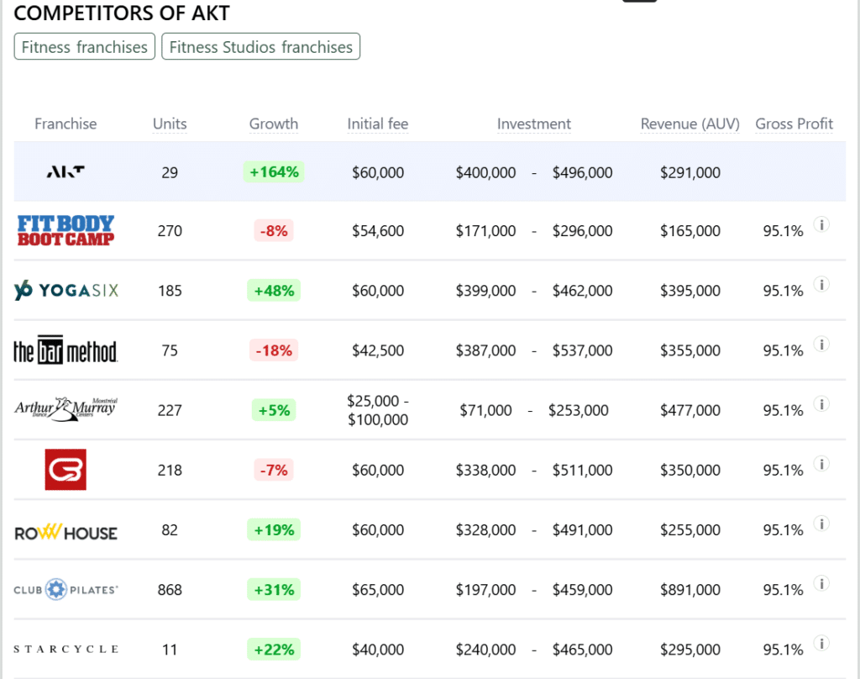
Task: Click the +22% growth badge
Action: click(x=274, y=650)
